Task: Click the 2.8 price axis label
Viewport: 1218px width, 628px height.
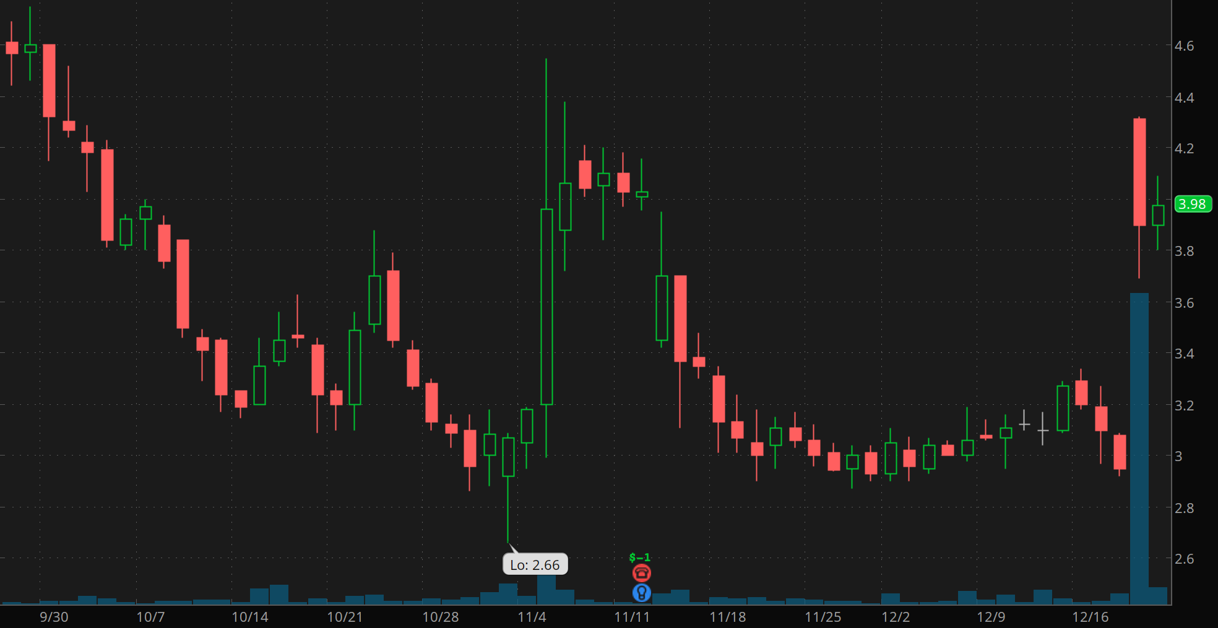Action: 1184,508
